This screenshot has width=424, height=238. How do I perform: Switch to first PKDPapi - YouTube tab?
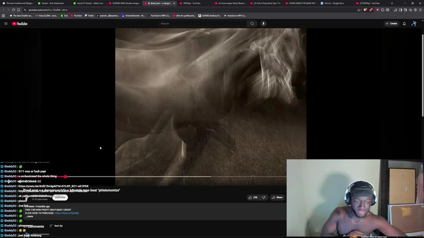click(x=195, y=3)
